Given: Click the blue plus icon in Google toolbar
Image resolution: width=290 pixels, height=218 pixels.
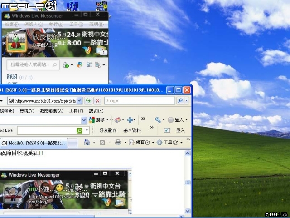Looking at the screenshot, I should 130,120.
